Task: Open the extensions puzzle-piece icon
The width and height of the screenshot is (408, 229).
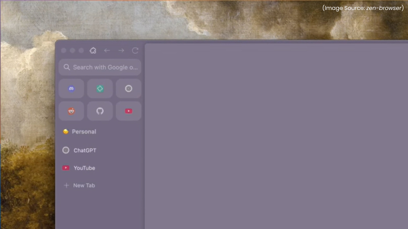Action: point(93,50)
